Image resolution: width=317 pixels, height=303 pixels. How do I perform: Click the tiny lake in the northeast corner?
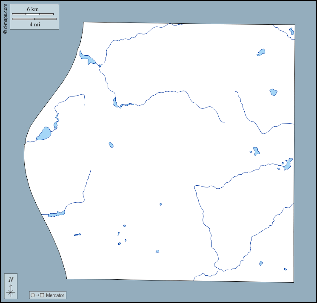pyautogui.click(x=291, y=31)
